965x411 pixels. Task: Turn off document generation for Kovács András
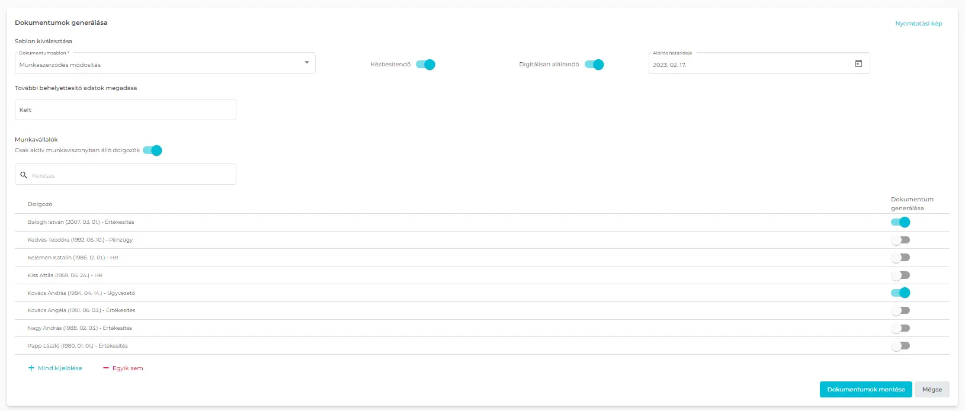click(x=900, y=293)
